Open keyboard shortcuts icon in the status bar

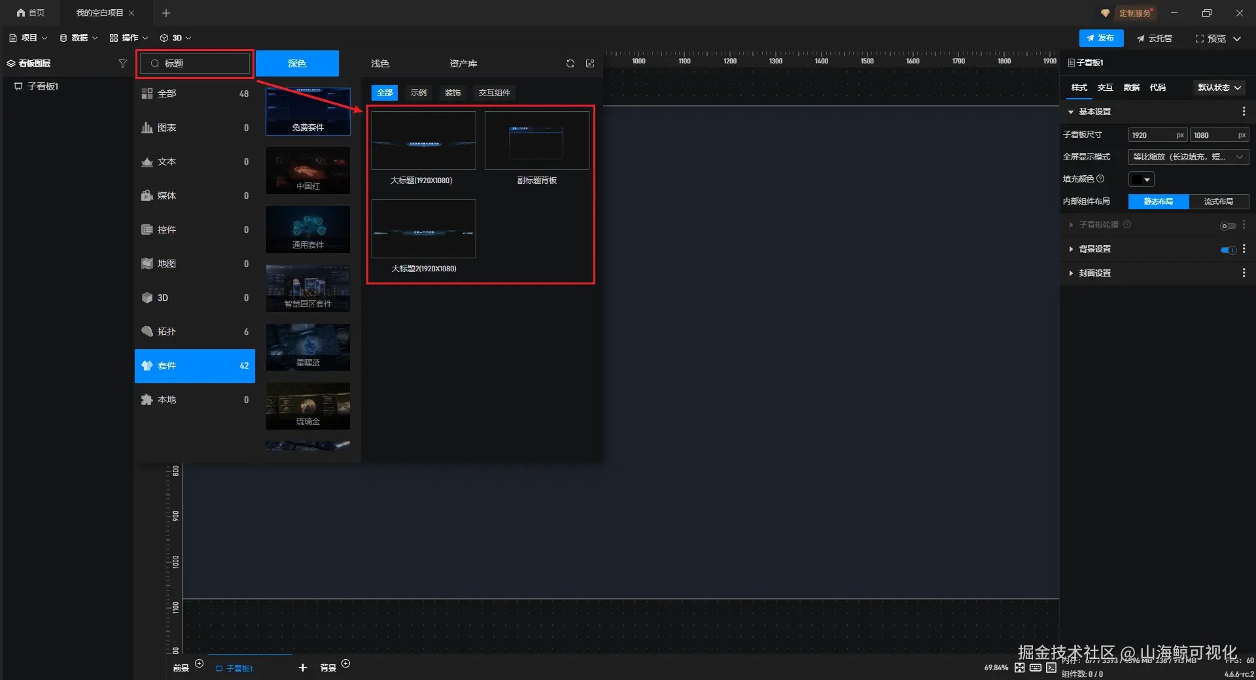click(x=1036, y=668)
